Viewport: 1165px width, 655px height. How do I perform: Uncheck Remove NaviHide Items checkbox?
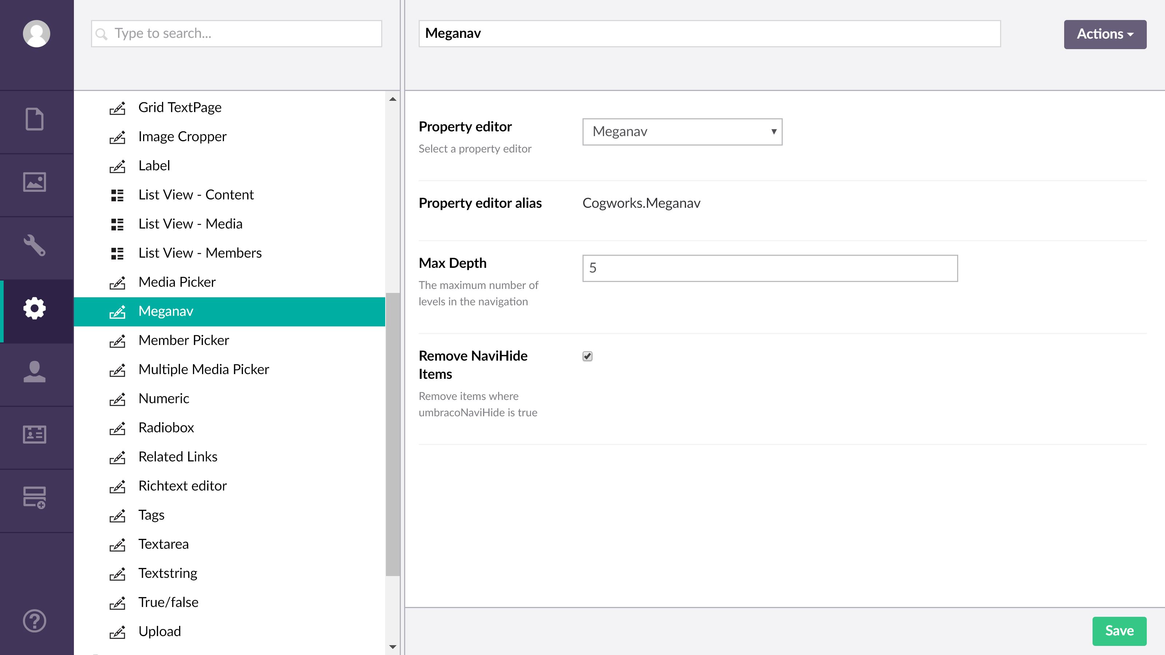point(588,356)
